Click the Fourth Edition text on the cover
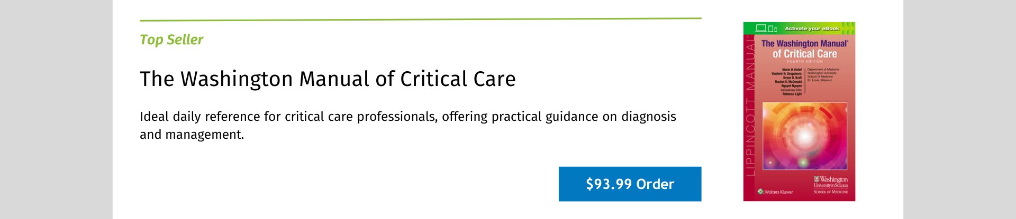 [x=804, y=62]
